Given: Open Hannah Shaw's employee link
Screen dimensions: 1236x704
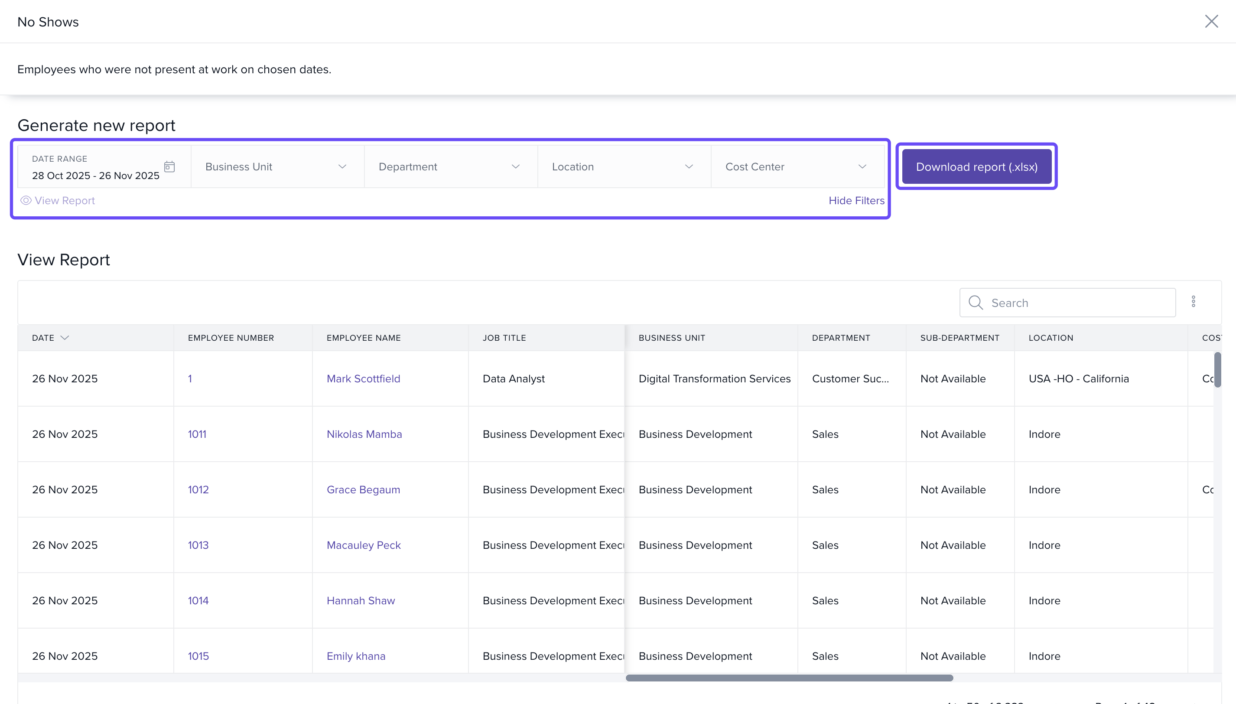Looking at the screenshot, I should pos(361,600).
